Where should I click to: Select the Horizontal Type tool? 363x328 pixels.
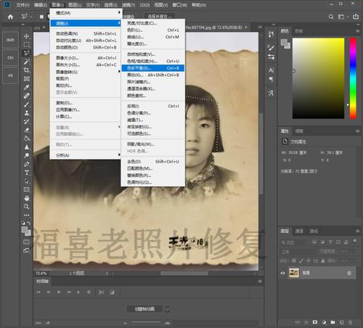(26, 173)
